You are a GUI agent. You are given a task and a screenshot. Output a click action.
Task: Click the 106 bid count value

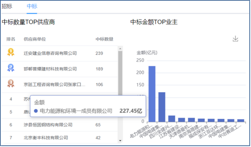coord(99,85)
